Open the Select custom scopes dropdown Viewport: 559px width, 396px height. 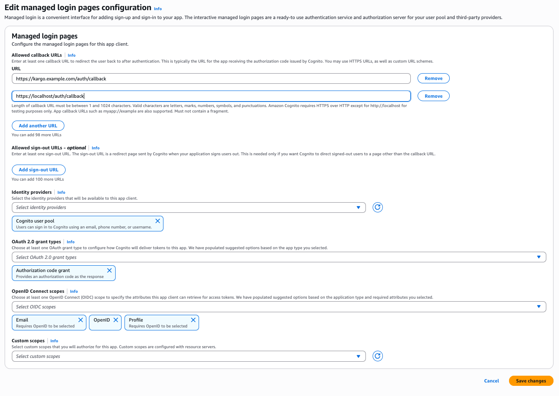click(188, 356)
